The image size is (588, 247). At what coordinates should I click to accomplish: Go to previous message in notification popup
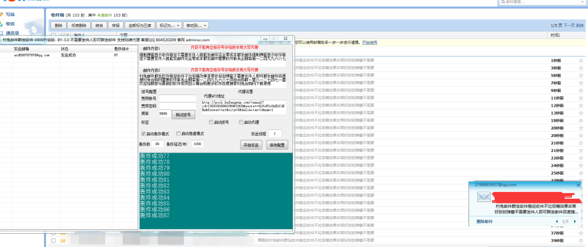556,221
